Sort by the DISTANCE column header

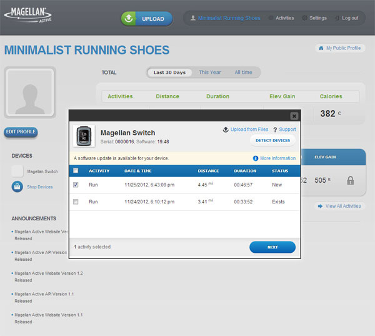(x=208, y=171)
